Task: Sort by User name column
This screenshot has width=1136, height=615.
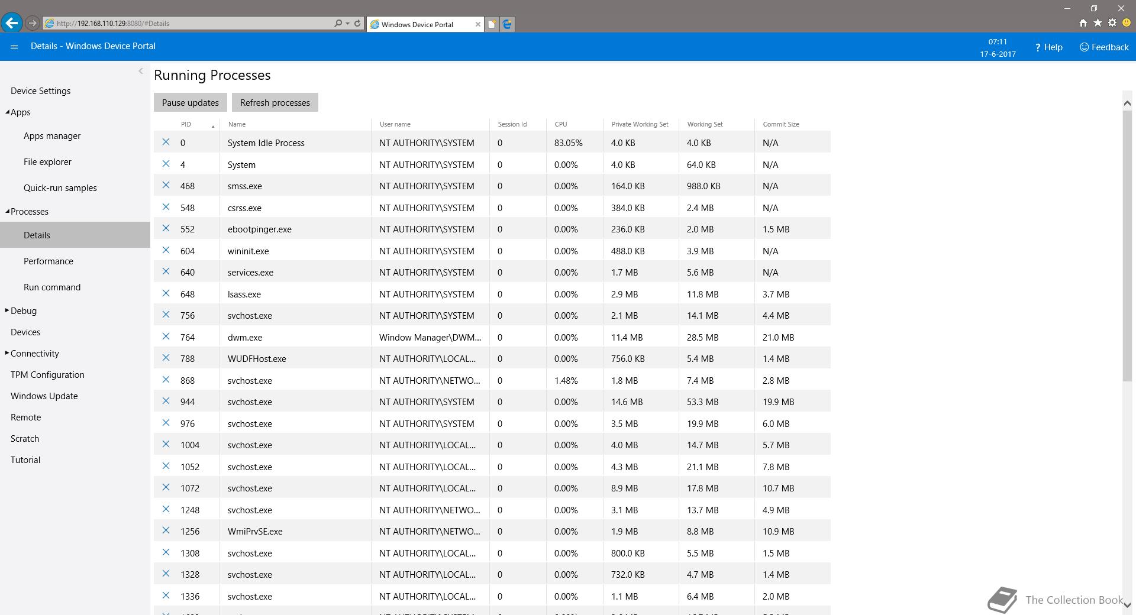Action: point(395,124)
